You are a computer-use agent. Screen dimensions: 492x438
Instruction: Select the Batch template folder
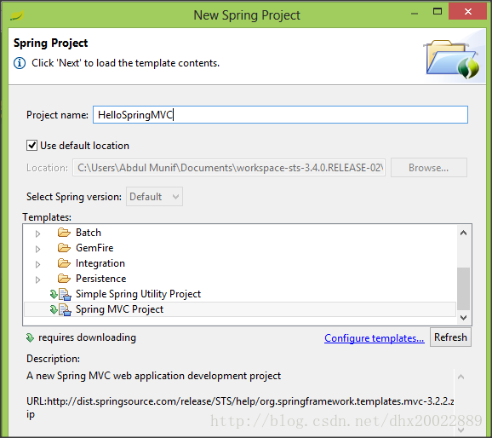[x=89, y=233]
